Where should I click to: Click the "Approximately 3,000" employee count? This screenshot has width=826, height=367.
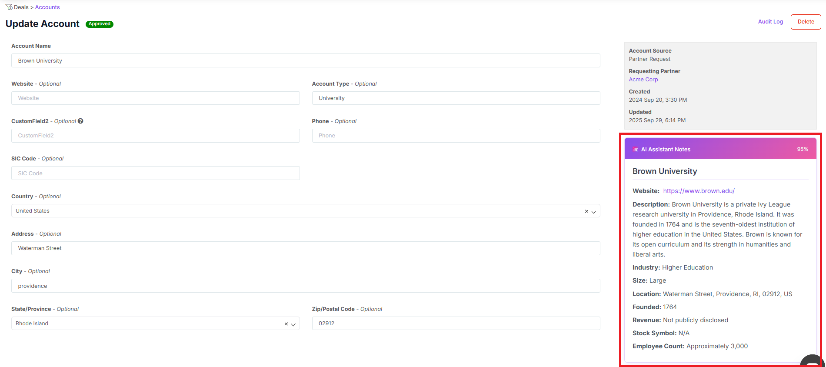click(x=717, y=346)
